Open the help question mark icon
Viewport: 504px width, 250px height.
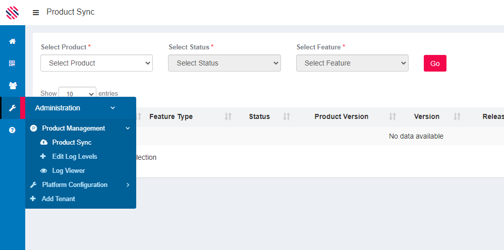tap(12, 130)
